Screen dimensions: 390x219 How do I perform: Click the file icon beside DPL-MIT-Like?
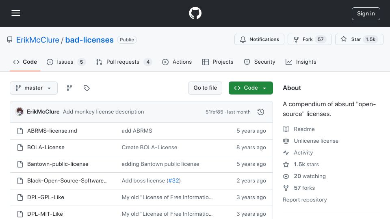(x=20, y=214)
